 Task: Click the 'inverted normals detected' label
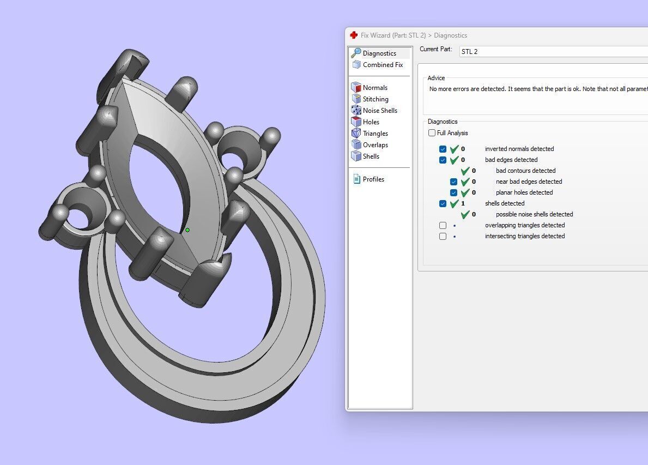point(519,149)
